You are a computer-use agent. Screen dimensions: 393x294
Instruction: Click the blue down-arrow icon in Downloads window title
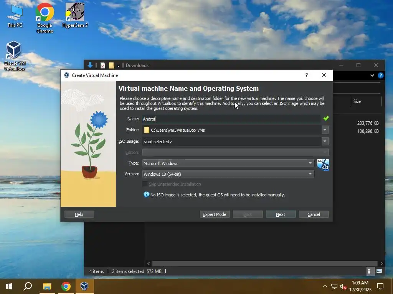click(x=90, y=65)
